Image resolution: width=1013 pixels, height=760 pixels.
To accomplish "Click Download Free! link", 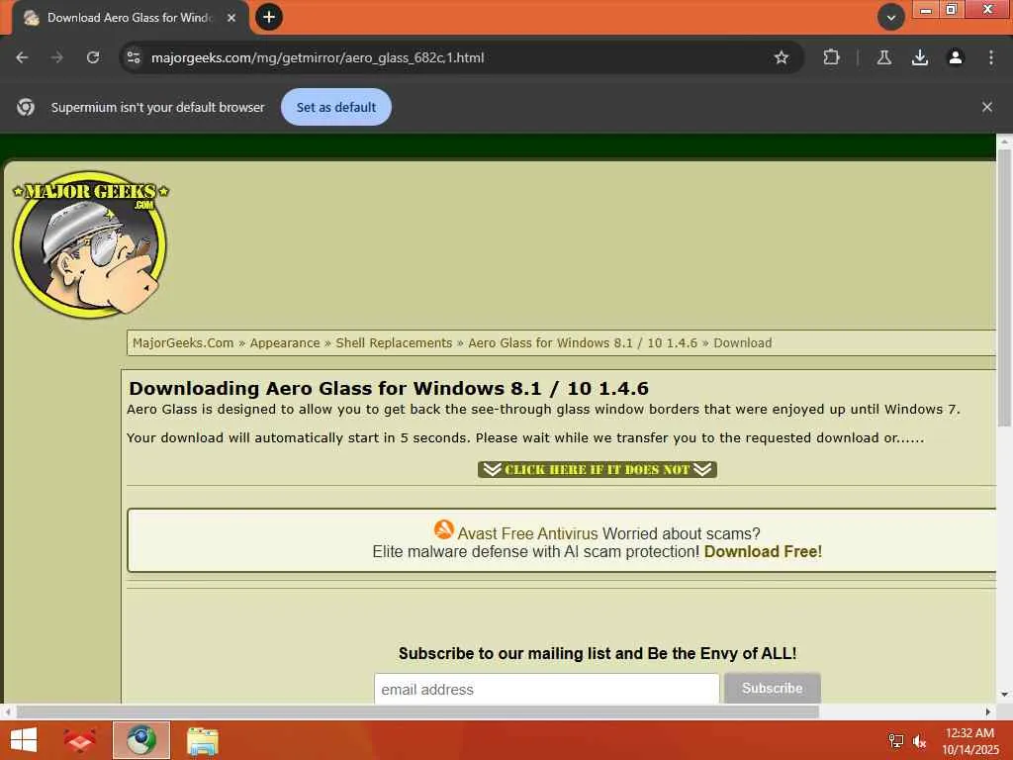I will click(x=763, y=552).
